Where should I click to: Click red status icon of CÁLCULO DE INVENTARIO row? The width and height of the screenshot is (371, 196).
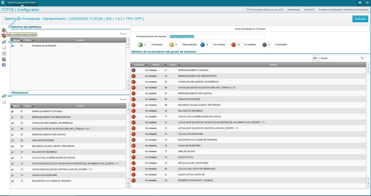[133, 134]
